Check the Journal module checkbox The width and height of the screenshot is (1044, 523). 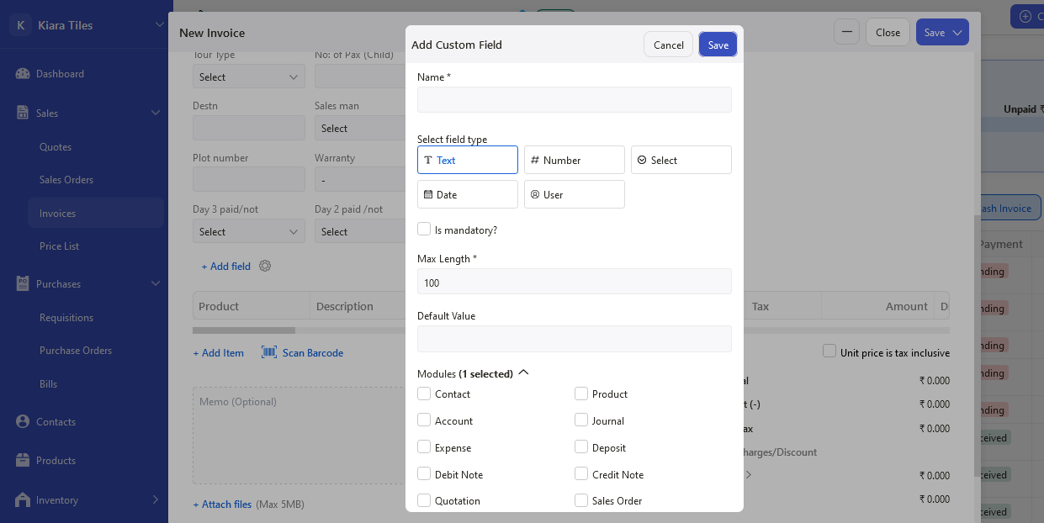pyautogui.click(x=581, y=420)
